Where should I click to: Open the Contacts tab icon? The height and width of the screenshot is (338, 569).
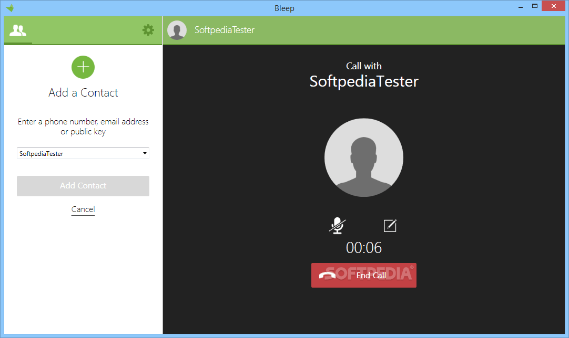(18, 30)
